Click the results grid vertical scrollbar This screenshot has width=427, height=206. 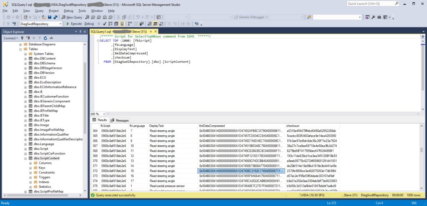[422, 158]
